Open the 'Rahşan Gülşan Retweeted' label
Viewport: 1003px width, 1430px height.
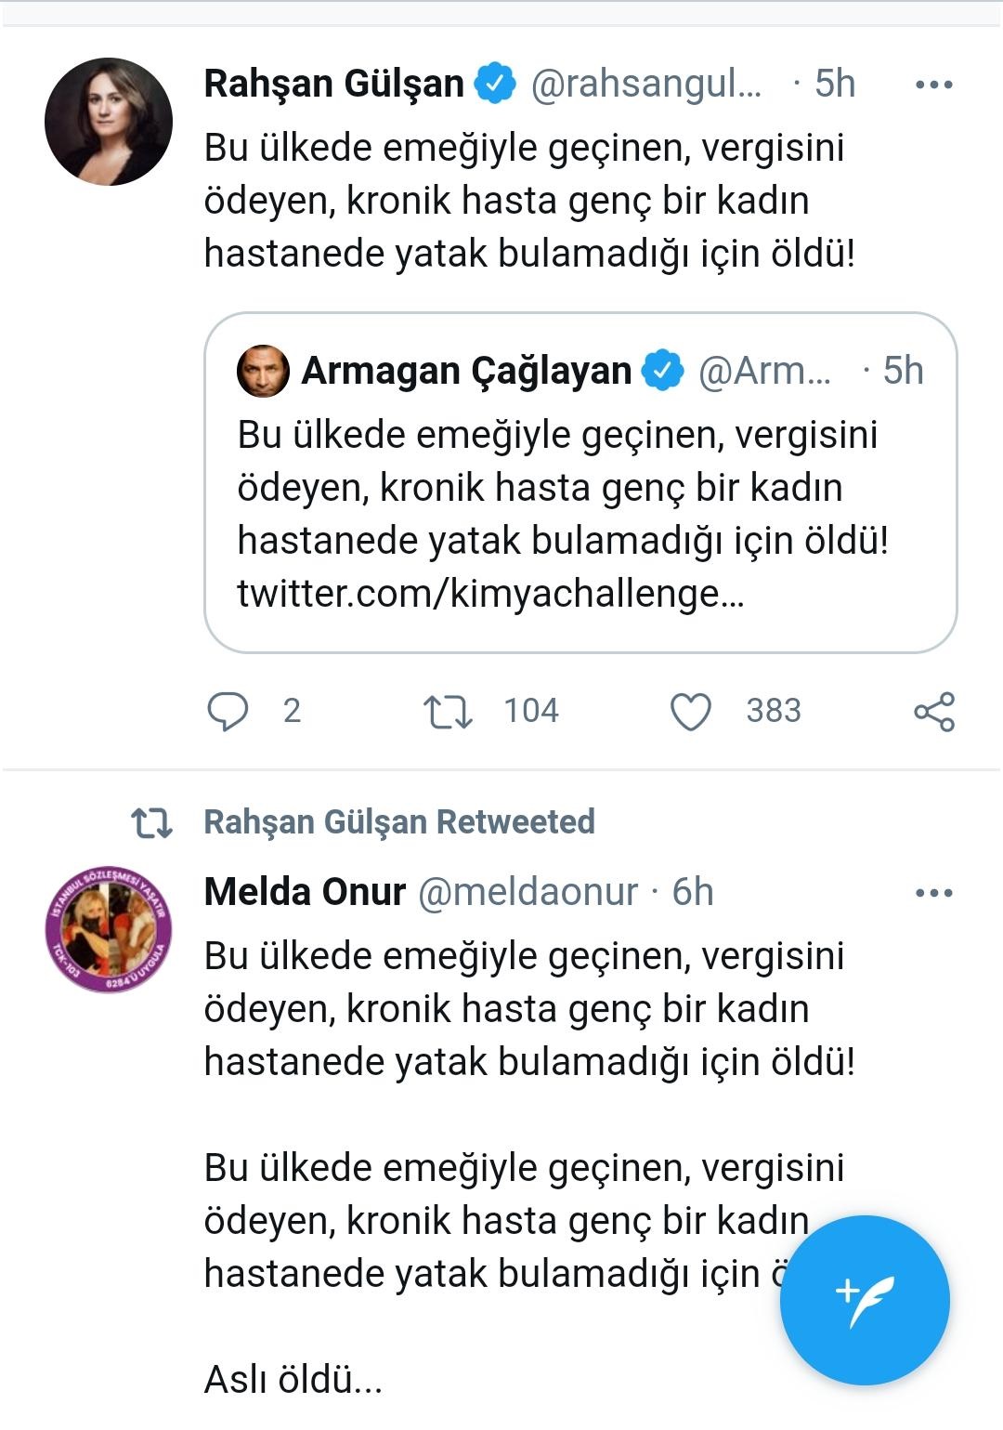(x=399, y=822)
